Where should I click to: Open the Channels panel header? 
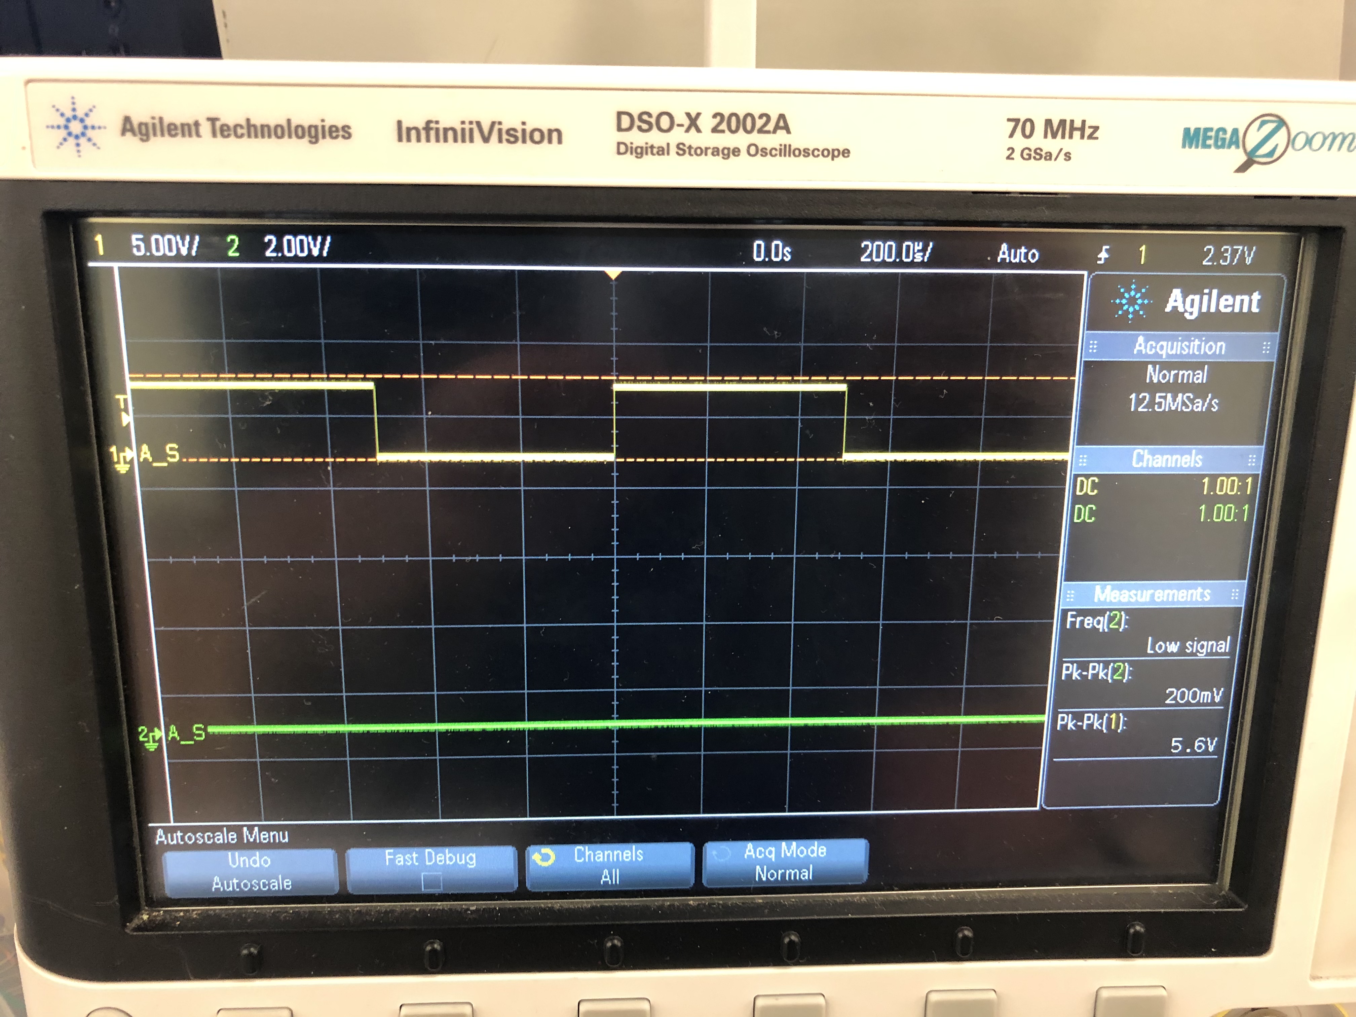(1167, 458)
